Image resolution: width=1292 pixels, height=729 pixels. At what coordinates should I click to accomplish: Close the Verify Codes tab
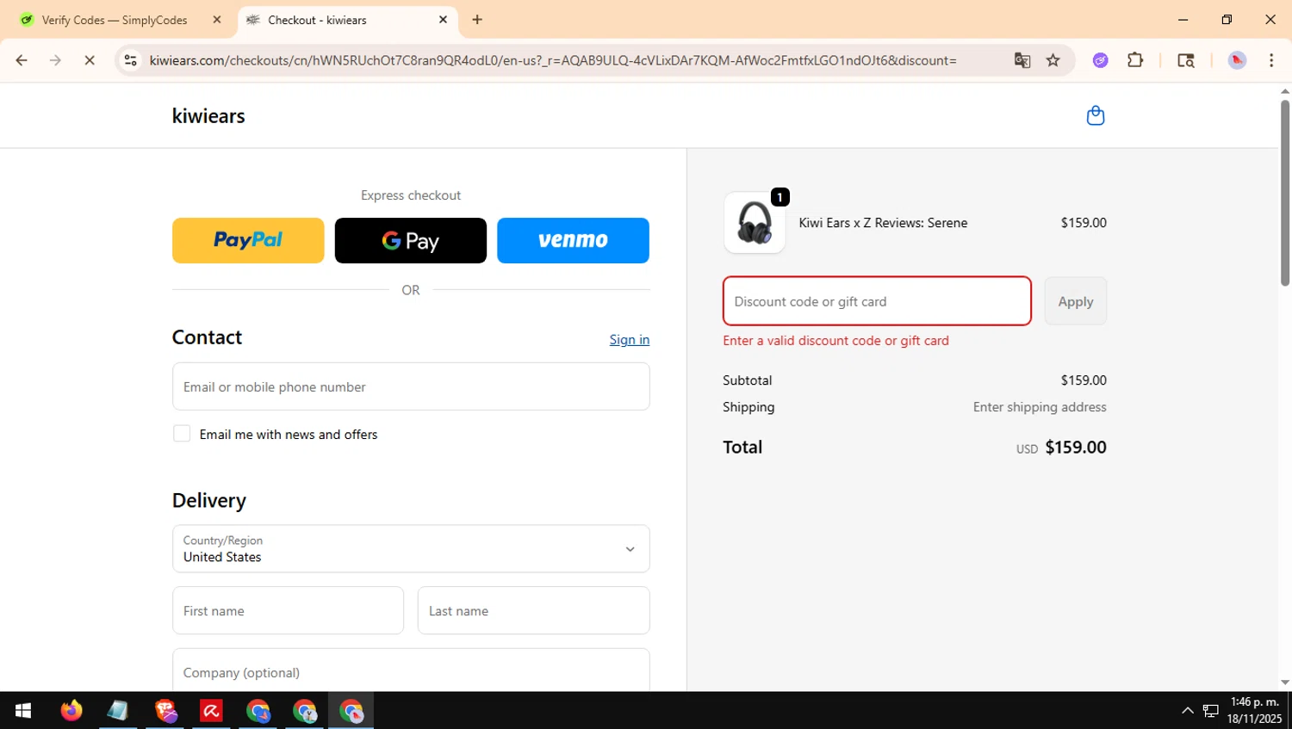[217, 20]
